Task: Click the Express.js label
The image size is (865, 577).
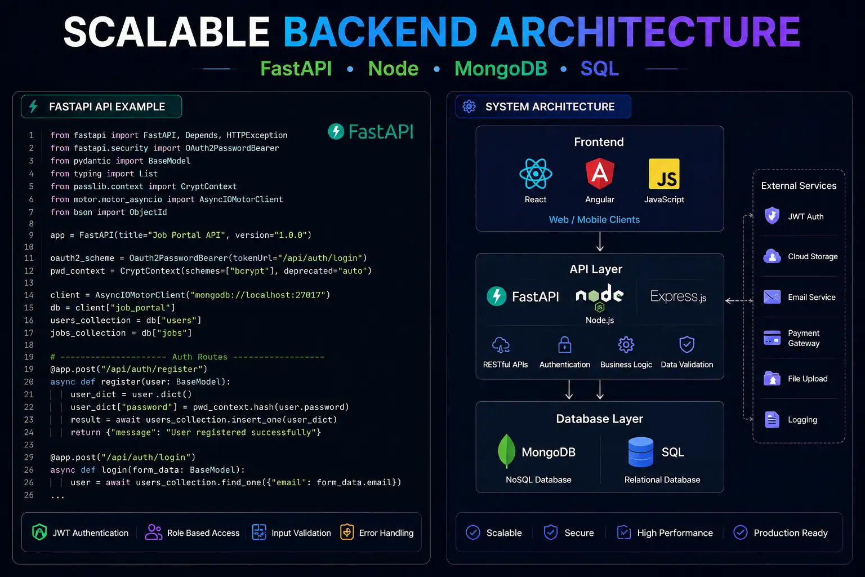Action: tap(678, 296)
